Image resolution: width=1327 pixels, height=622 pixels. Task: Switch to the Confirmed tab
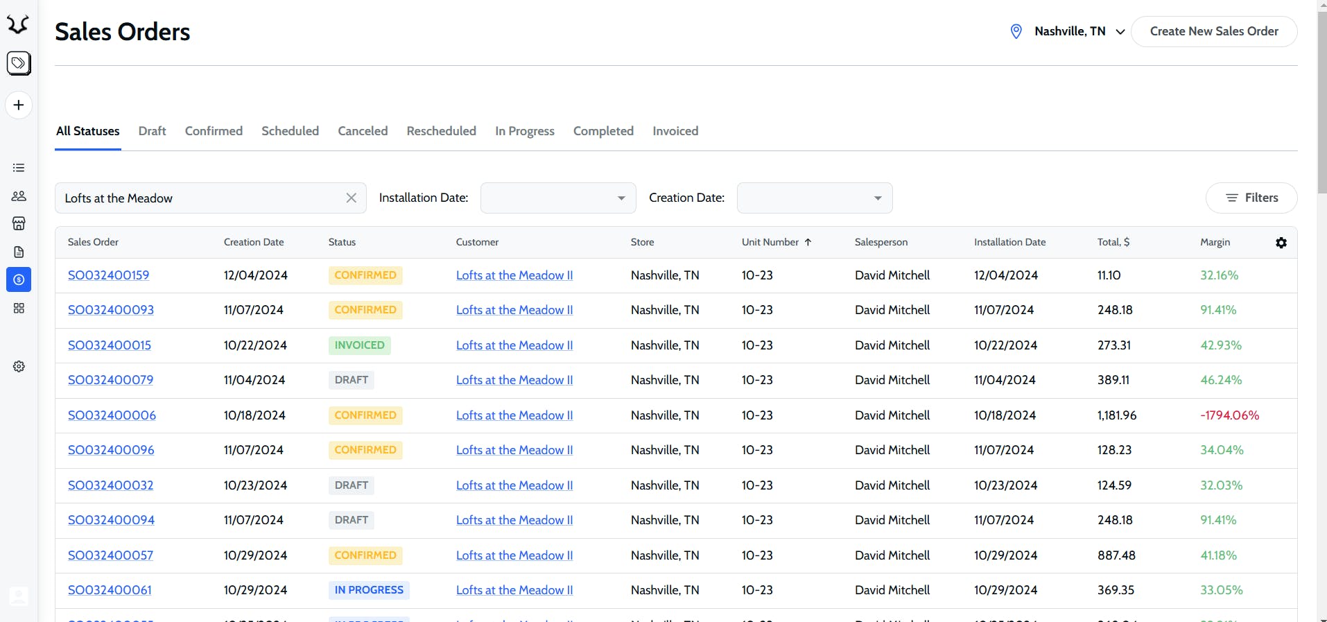[214, 131]
